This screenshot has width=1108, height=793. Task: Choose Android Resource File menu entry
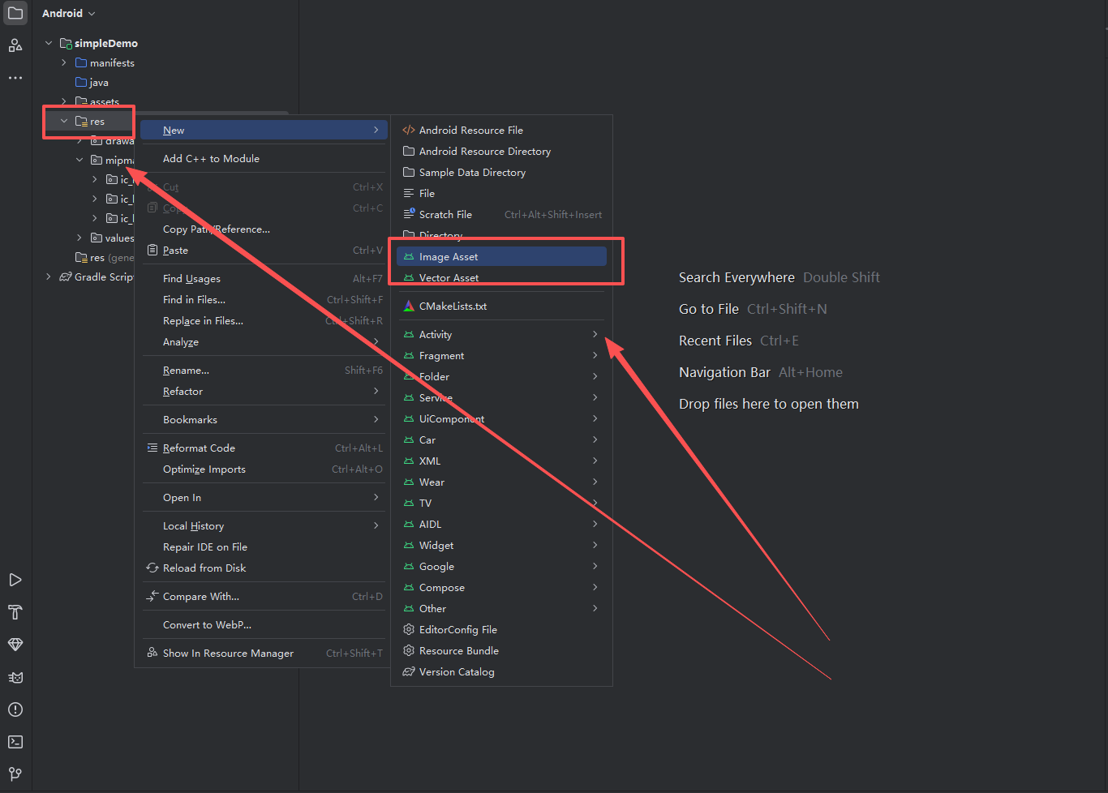[470, 131]
